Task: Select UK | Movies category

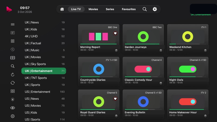Action: pyautogui.click(x=44, y=57)
